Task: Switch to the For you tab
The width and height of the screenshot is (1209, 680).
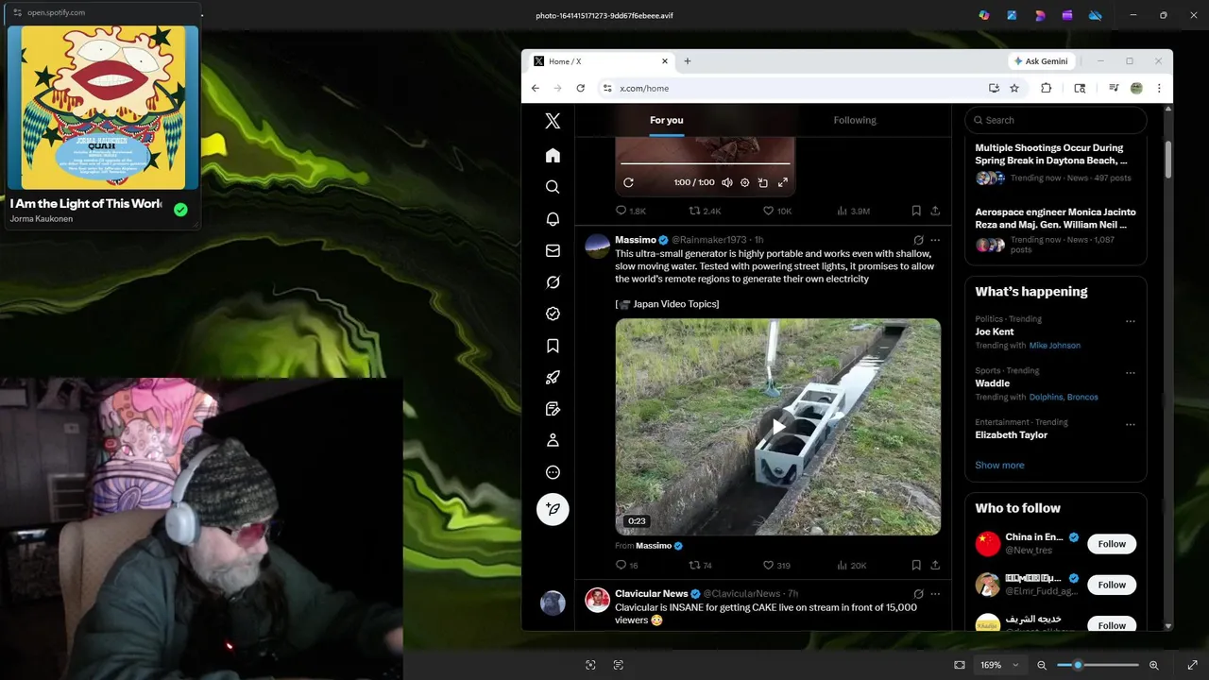Action: click(666, 120)
